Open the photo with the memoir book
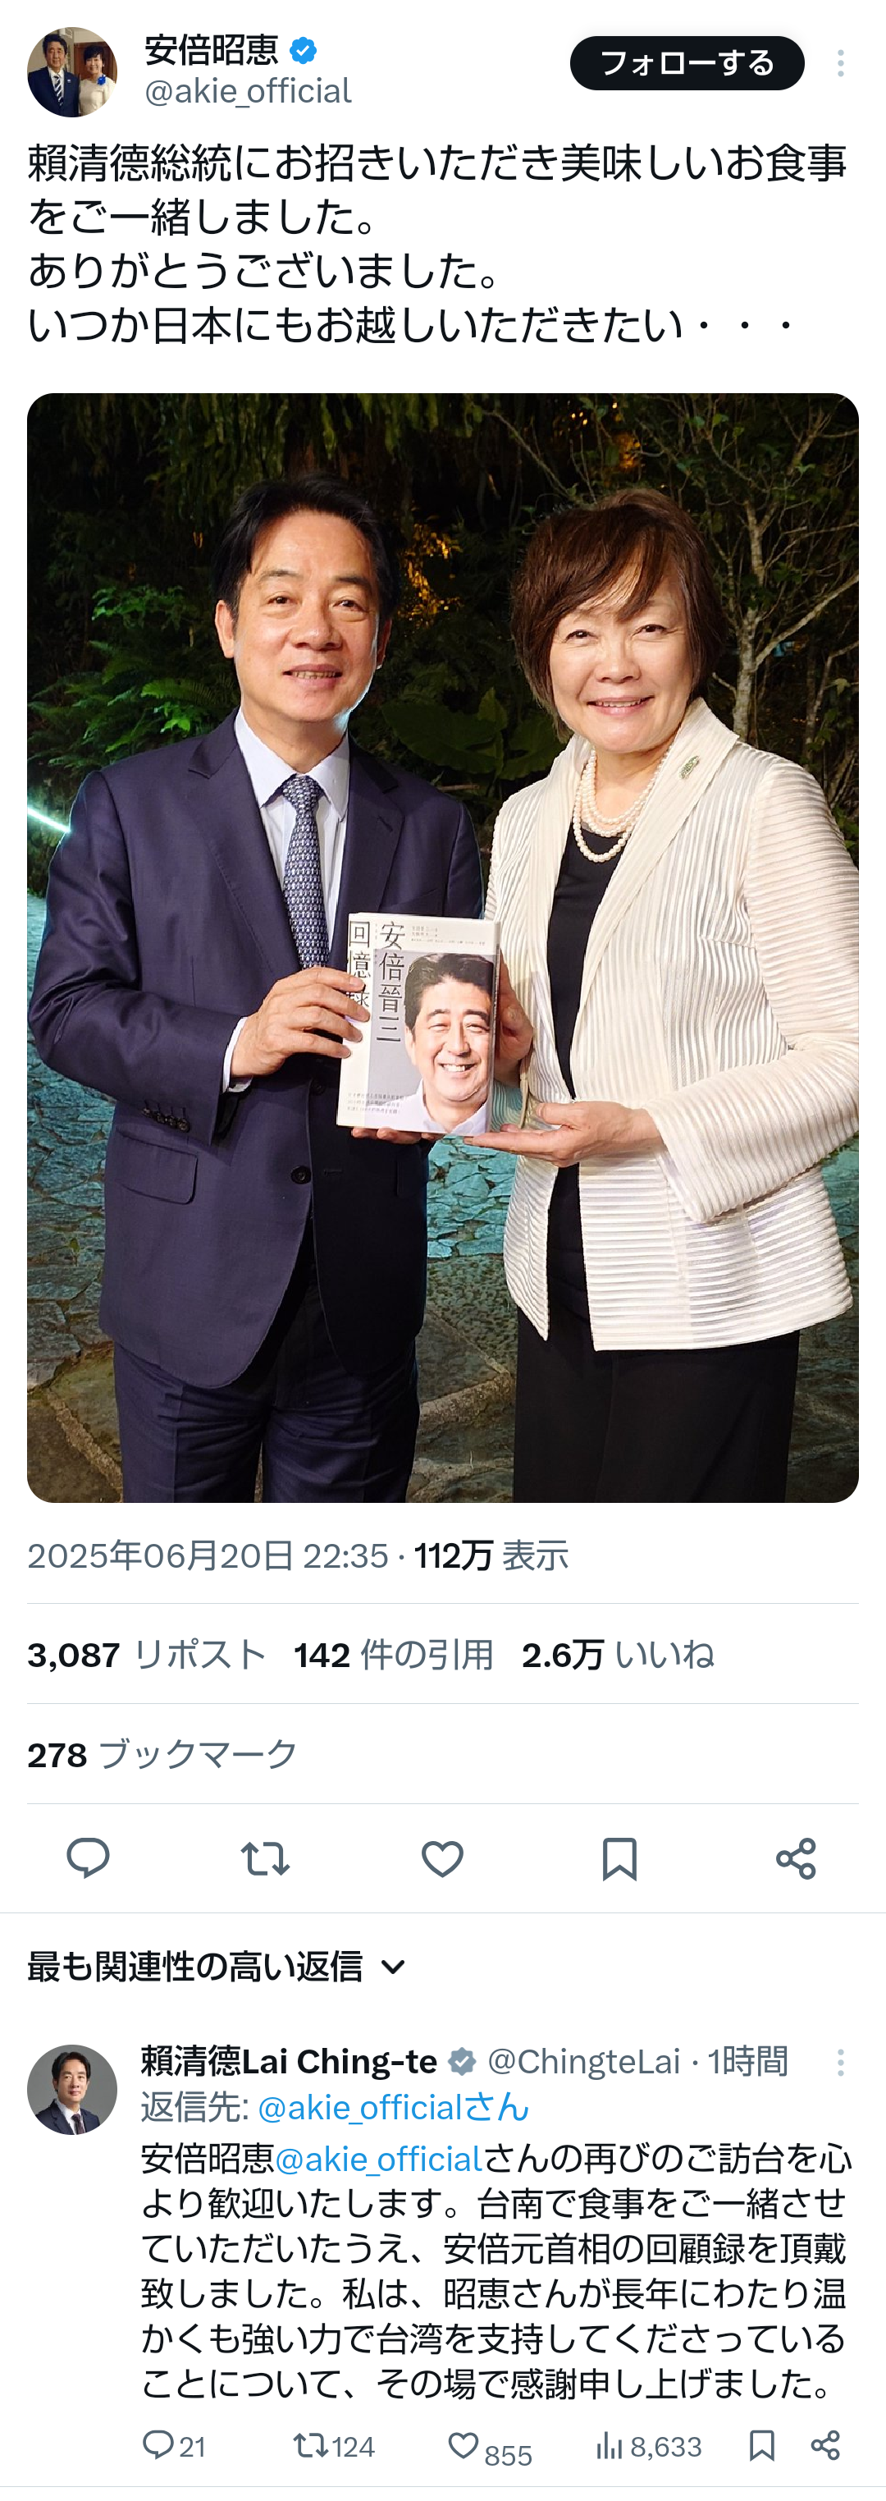The width and height of the screenshot is (886, 2501). pos(442,947)
